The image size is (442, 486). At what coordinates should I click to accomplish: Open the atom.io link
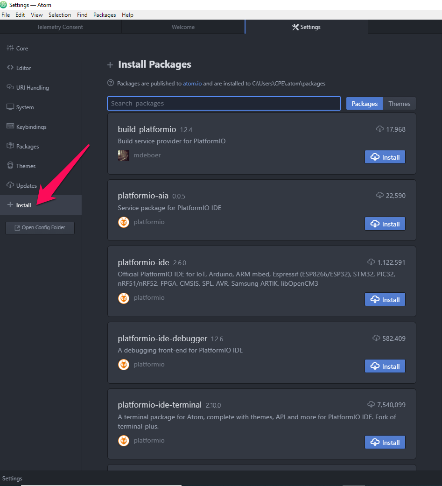coord(192,84)
